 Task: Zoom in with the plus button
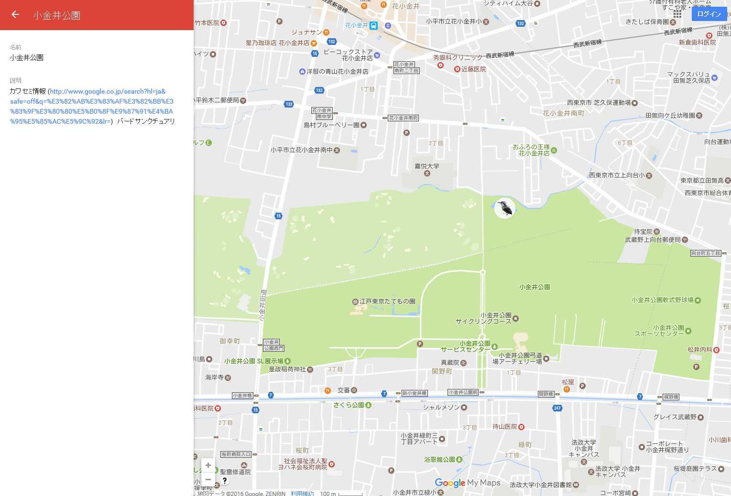tap(208, 465)
